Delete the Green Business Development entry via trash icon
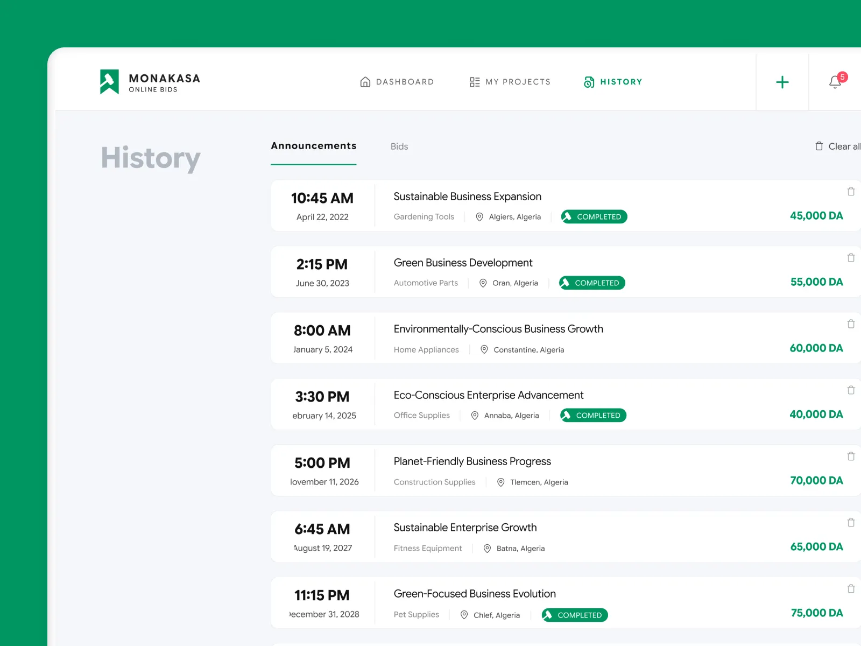Viewport: 861px width, 646px height. point(851,258)
